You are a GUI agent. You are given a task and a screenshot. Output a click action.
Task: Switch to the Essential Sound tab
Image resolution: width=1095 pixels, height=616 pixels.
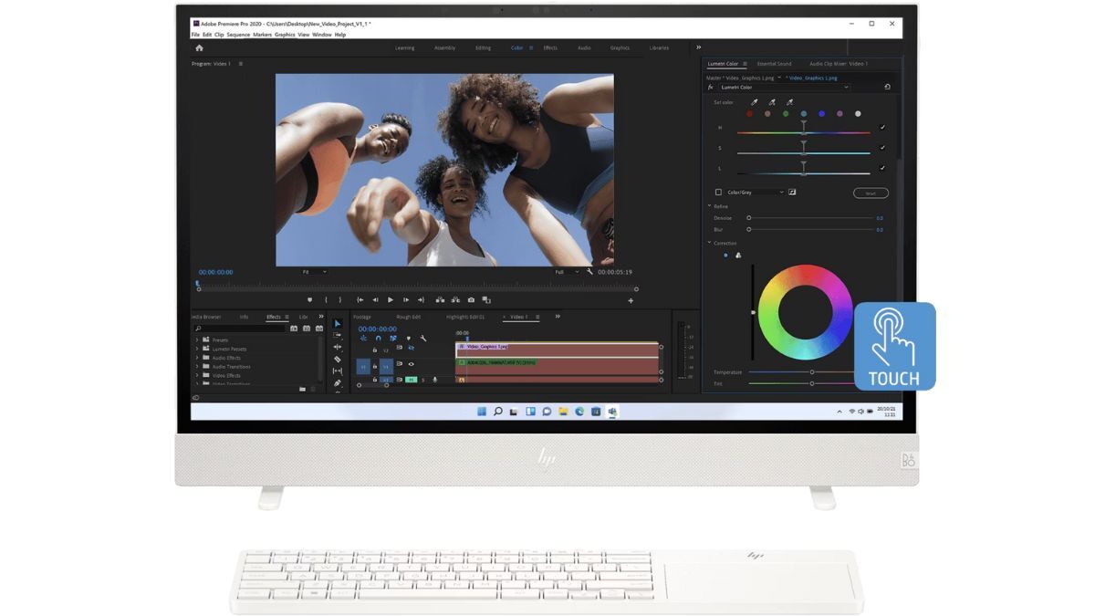[774, 64]
